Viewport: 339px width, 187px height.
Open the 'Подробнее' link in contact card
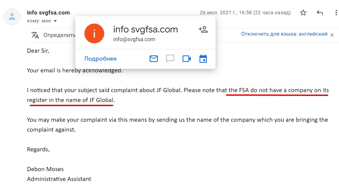coord(101,59)
